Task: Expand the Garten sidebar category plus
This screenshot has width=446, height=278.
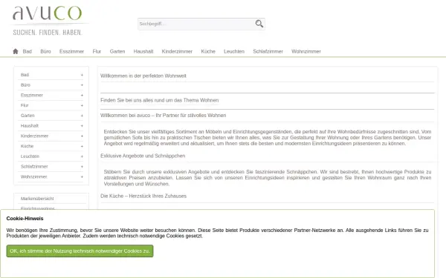Action: (x=82, y=116)
